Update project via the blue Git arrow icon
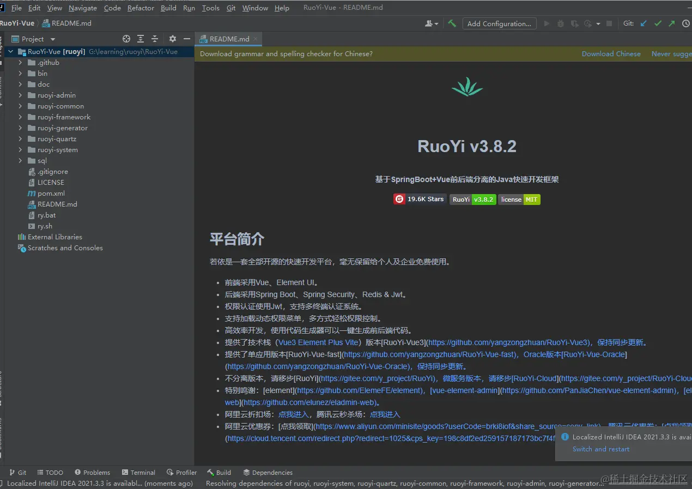This screenshot has width=692, height=489. (644, 23)
